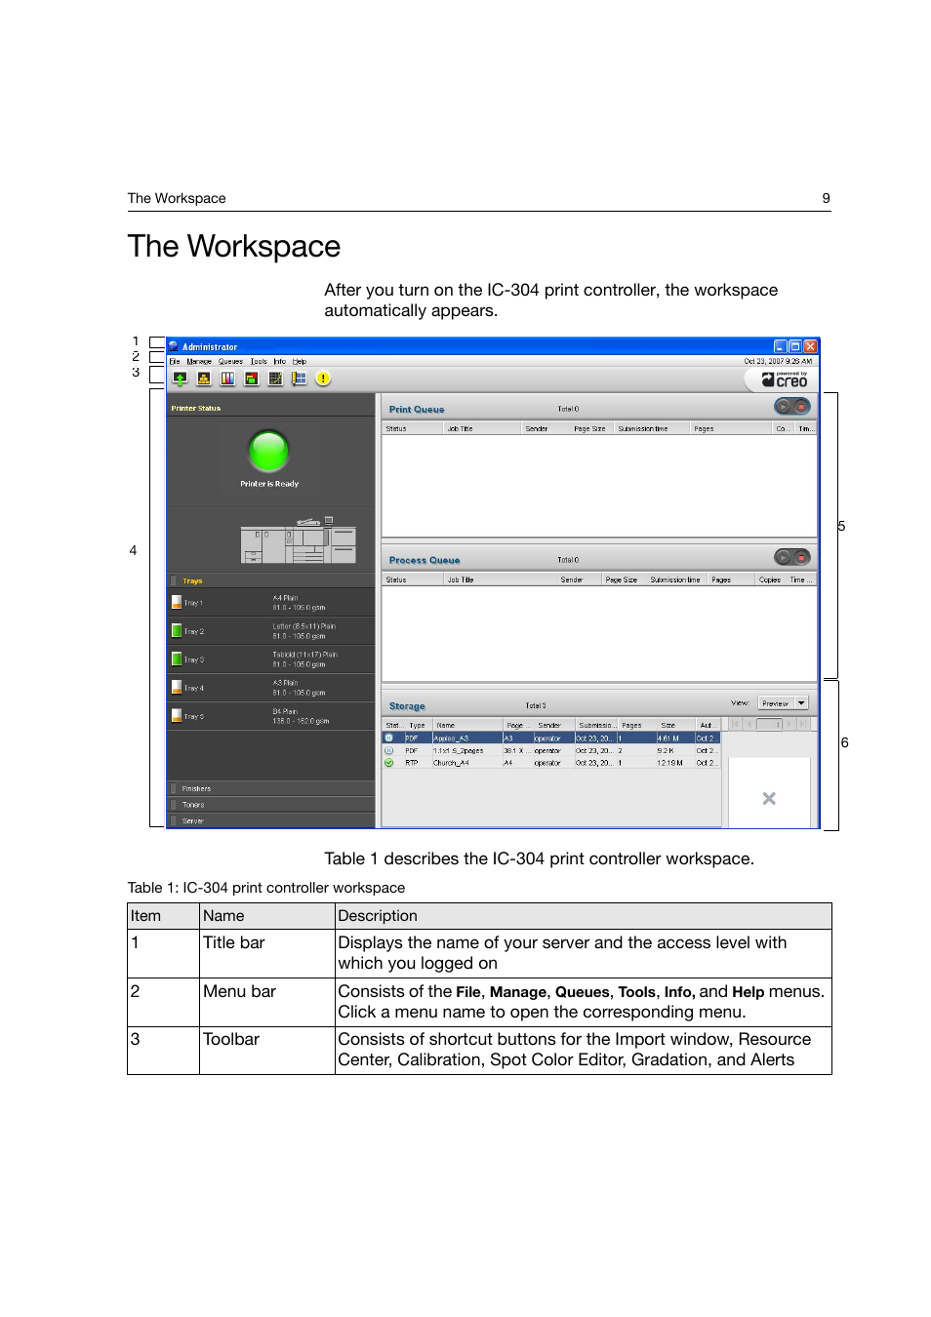Sort Storage by Size column header
Screen dimensions: 931x1317
tap(674, 725)
